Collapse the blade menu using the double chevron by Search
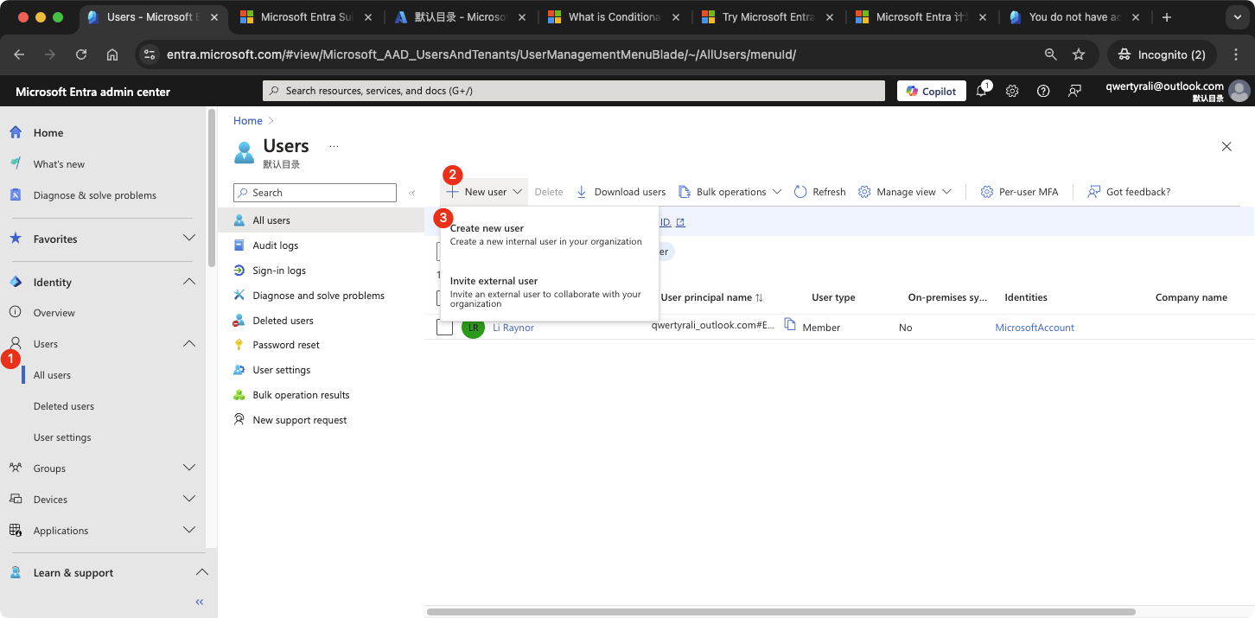This screenshot has width=1255, height=618. point(412,193)
